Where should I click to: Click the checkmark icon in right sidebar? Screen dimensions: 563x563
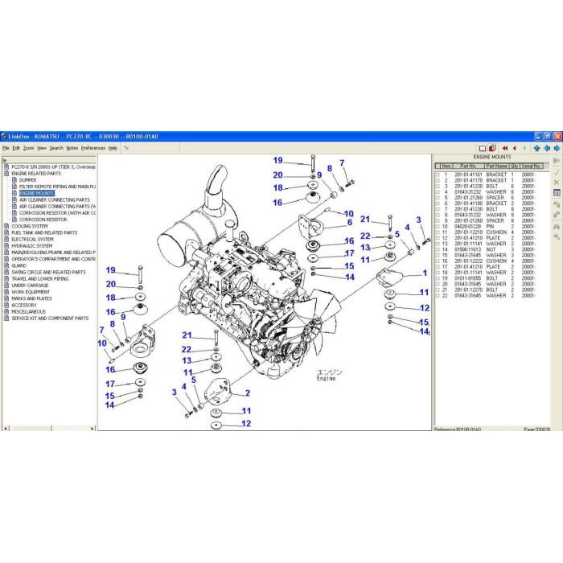(557, 173)
